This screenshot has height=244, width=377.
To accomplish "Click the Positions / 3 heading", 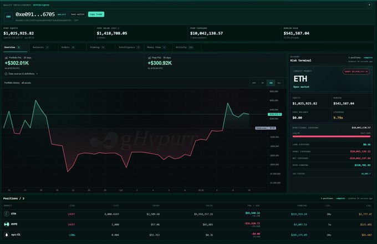I will coord(14,199).
